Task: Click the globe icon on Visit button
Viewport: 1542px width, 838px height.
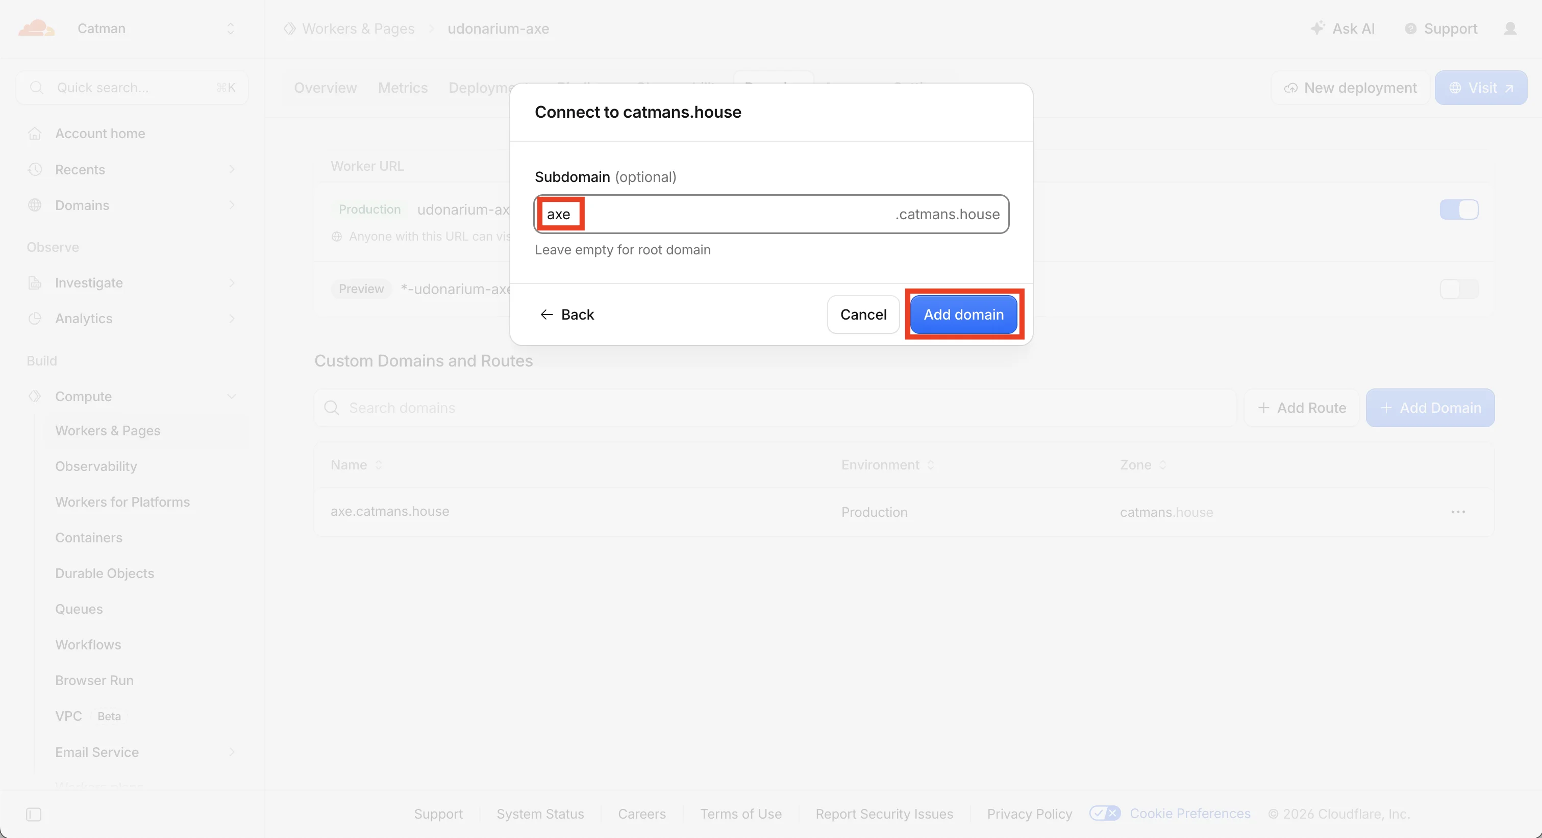Action: click(1455, 88)
